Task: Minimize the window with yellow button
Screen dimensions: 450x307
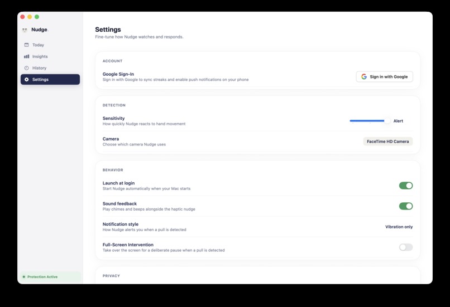Action: [x=30, y=17]
